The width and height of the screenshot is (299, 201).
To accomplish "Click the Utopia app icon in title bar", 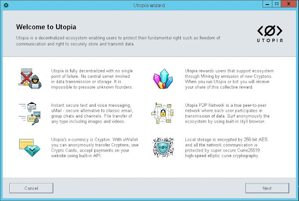I will coord(6,5).
